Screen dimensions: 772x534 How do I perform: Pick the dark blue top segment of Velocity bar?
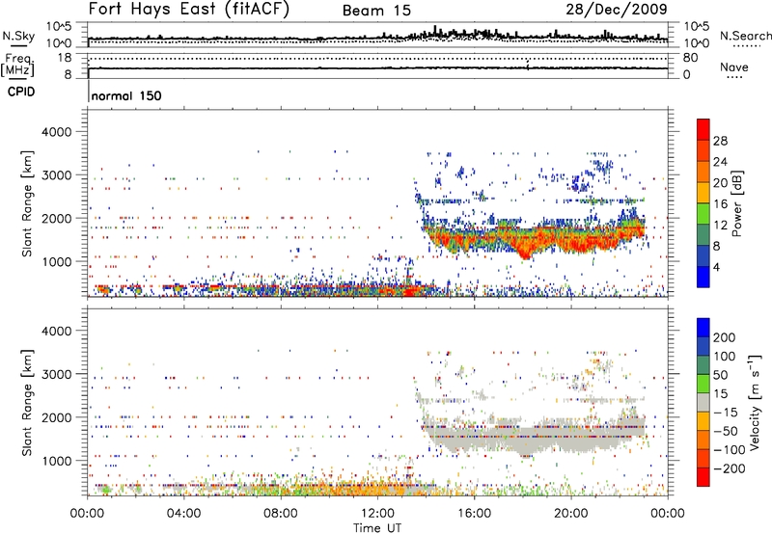coord(703,328)
